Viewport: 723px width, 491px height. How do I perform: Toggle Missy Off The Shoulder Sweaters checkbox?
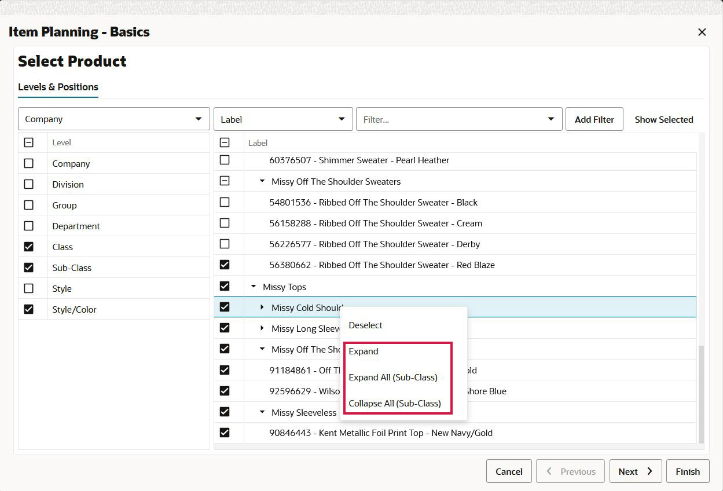225,181
